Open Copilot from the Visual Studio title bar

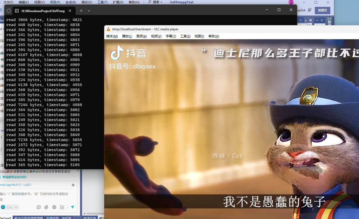pyautogui.click(x=301, y=10)
